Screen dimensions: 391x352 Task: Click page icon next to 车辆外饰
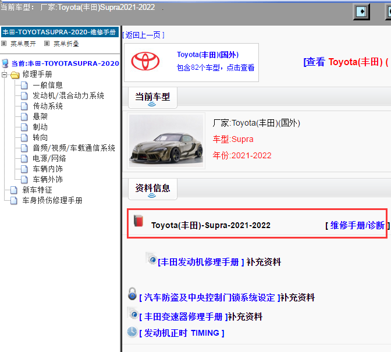[24, 179]
